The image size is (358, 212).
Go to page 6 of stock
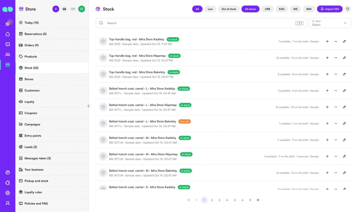[243, 200]
